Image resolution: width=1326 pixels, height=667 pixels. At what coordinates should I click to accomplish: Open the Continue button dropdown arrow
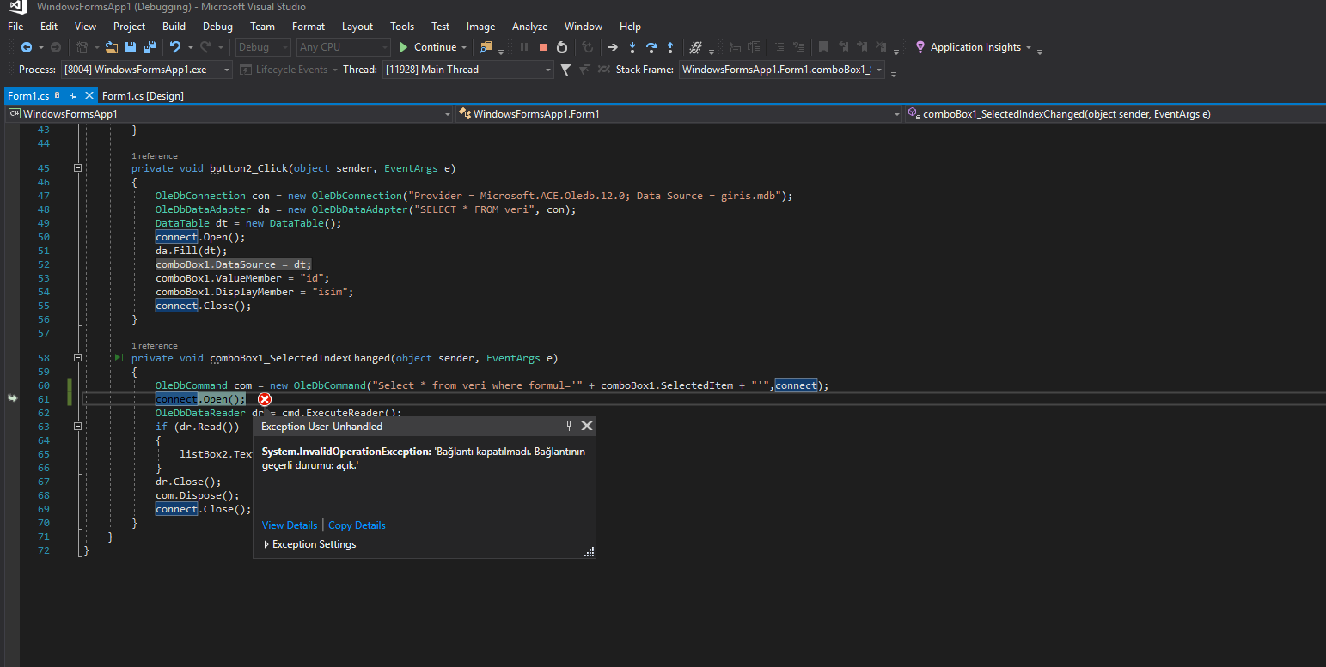pos(465,47)
